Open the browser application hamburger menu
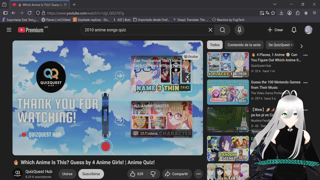This screenshot has width=320, height=180. click(x=314, y=13)
